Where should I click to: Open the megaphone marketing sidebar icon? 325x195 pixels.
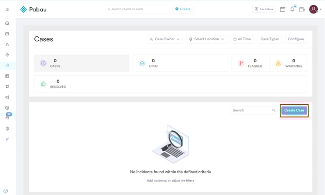7,97
